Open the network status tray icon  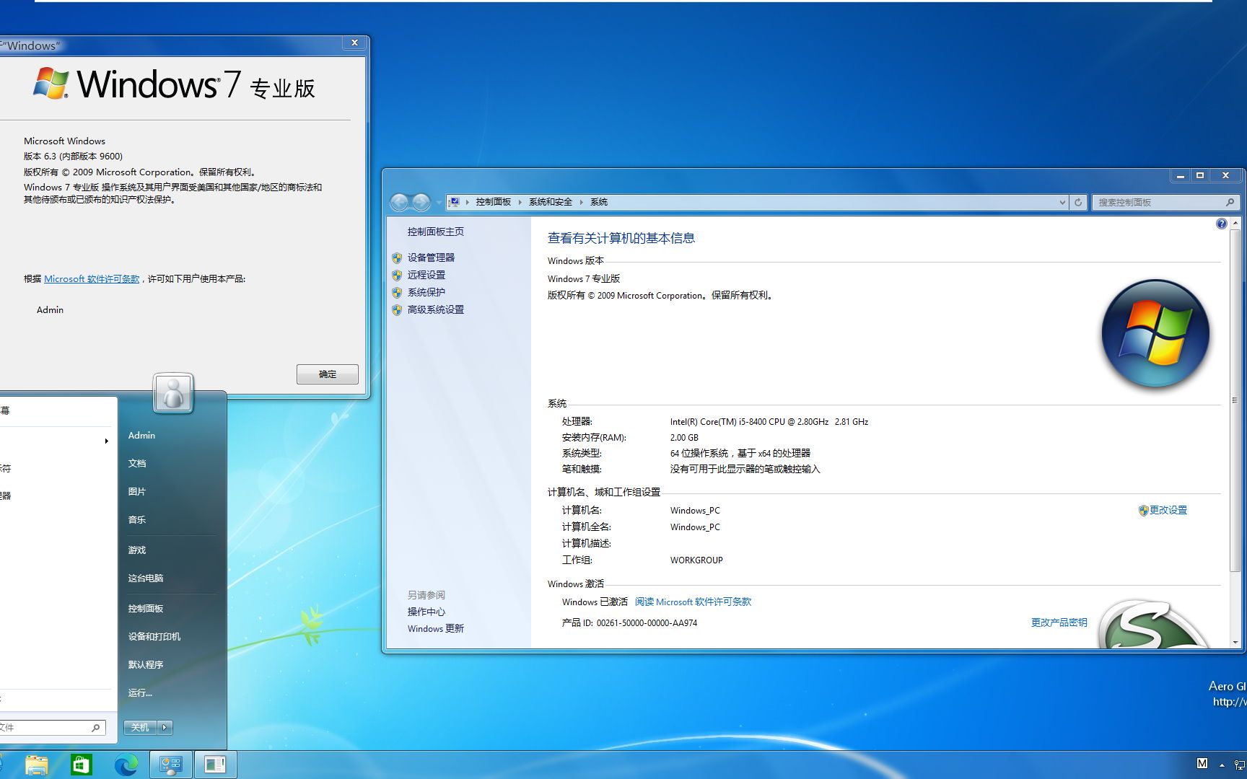pyautogui.click(x=1239, y=765)
